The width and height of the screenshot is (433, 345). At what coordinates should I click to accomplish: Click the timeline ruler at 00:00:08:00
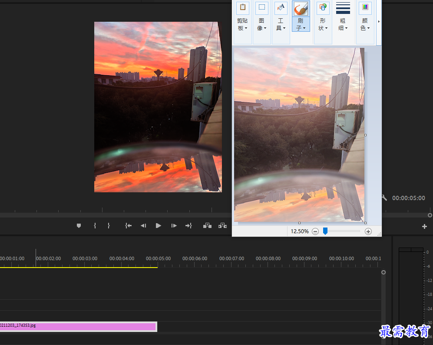pyautogui.click(x=268, y=259)
